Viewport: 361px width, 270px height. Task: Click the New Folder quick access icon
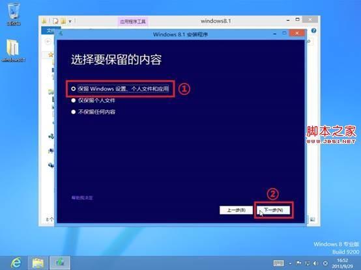[63, 21]
